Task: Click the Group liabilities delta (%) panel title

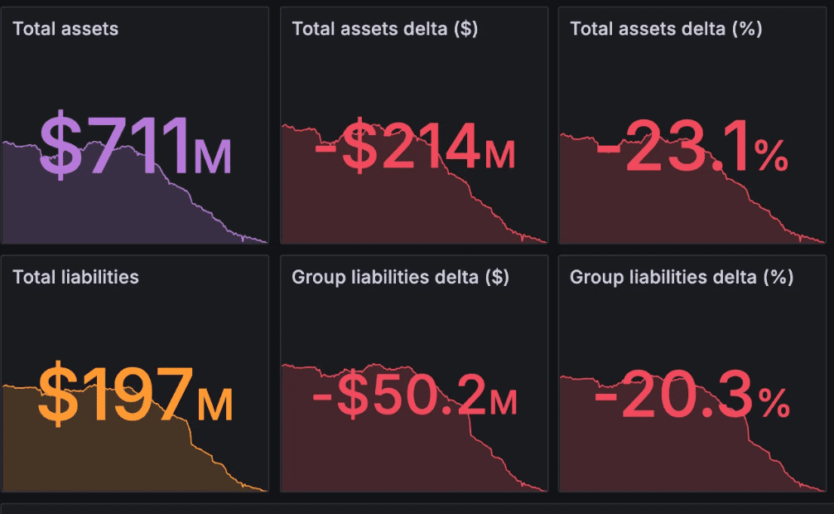Action: coord(682,277)
